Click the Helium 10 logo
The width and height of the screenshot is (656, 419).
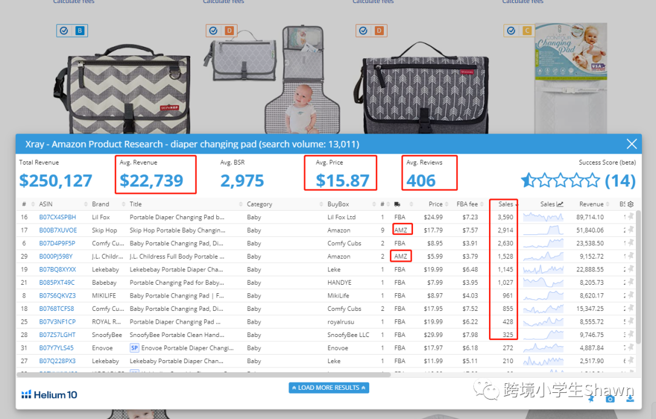[x=49, y=395]
